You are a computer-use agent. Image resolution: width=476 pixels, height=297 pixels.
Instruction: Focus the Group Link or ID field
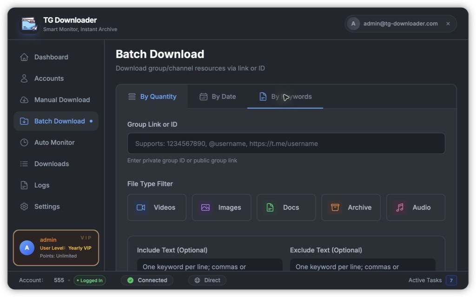coord(286,144)
